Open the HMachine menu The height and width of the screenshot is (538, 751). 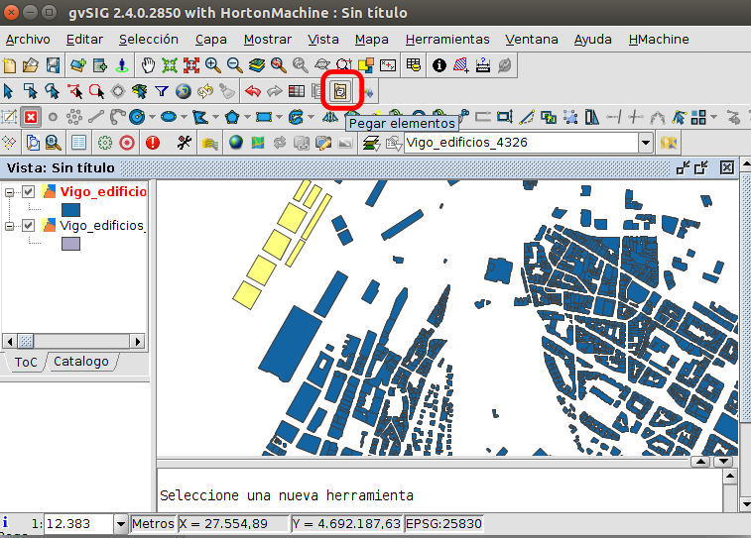click(x=659, y=40)
